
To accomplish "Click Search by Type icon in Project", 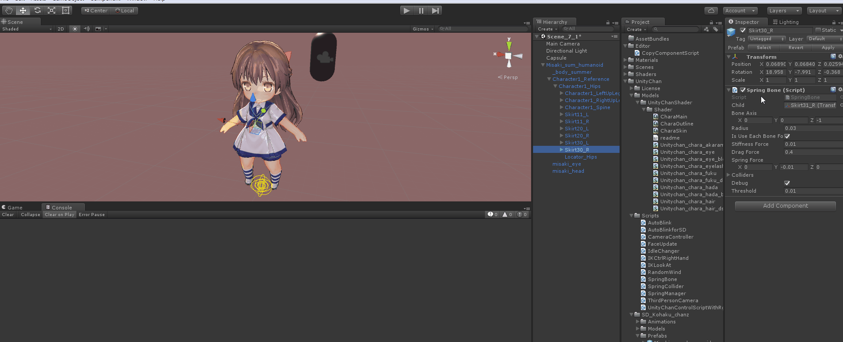I will 706,29.
